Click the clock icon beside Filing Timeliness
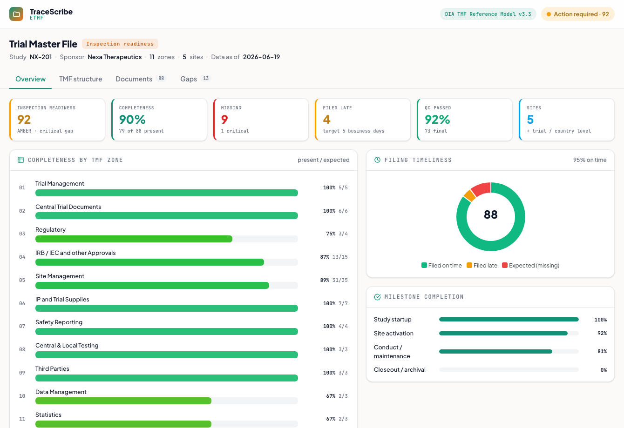This screenshot has height=428, width=624. click(377, 160)
